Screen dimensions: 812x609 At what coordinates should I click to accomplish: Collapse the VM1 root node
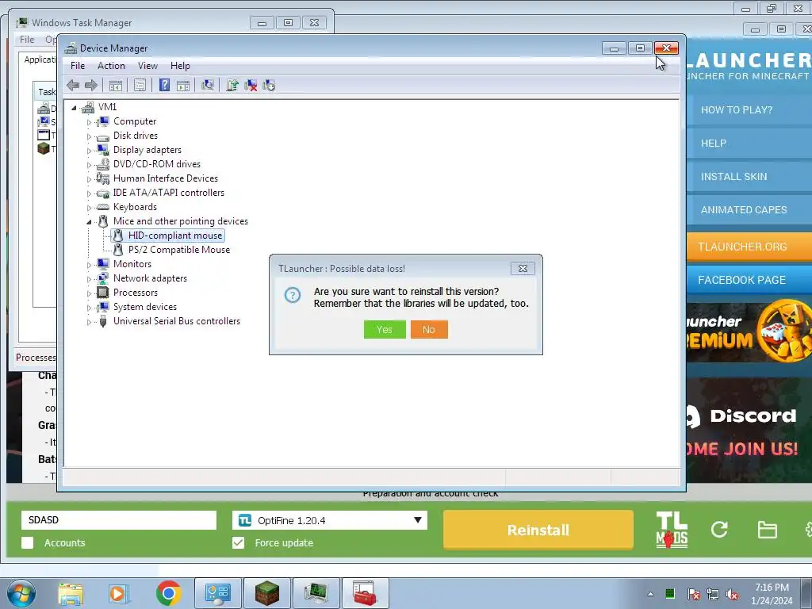(74, 108)
